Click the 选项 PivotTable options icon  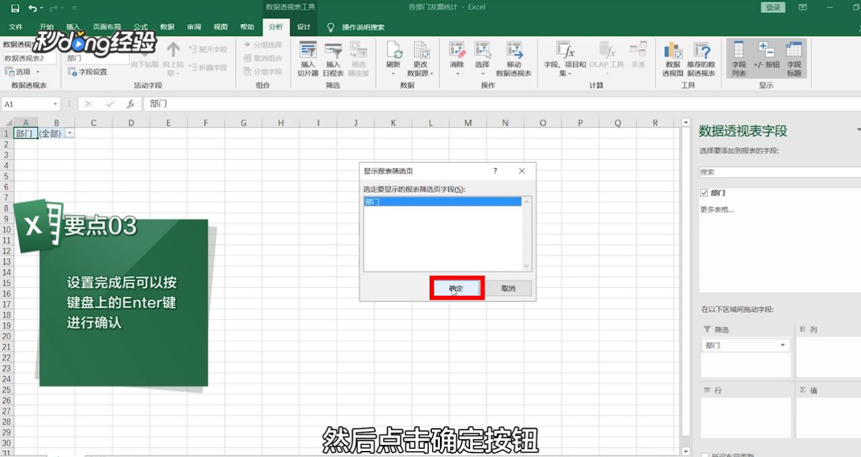(x=10, y=71)
